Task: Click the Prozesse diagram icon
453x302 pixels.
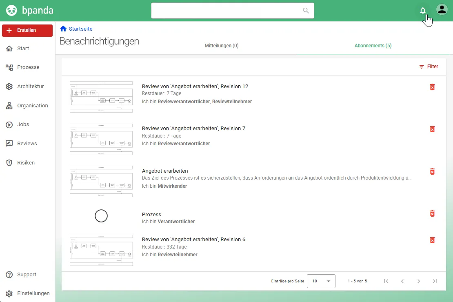Action: (9, 67)
